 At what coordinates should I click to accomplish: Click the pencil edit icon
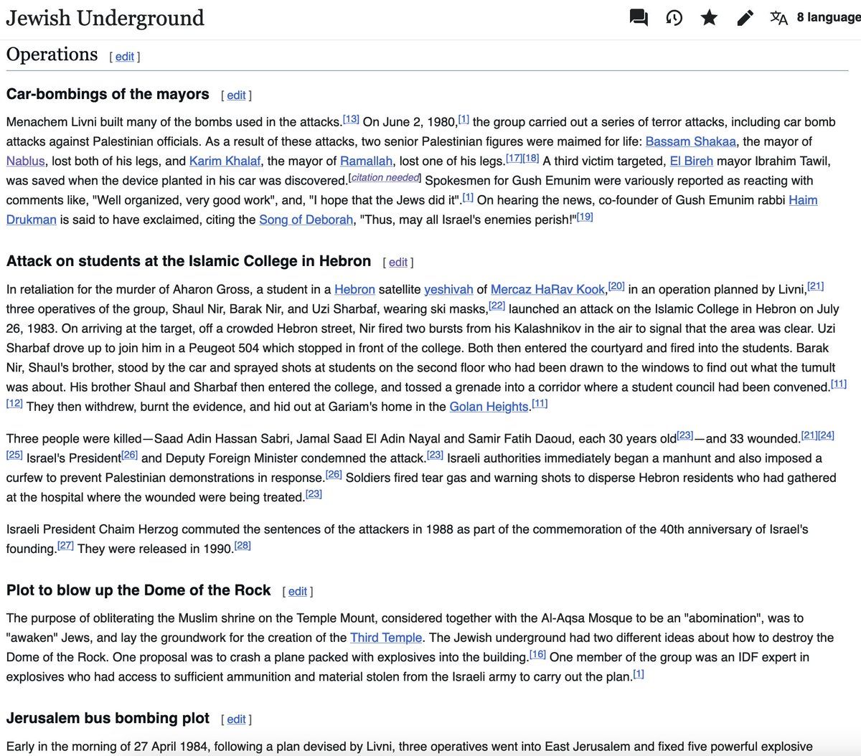[x=745, y=18]
